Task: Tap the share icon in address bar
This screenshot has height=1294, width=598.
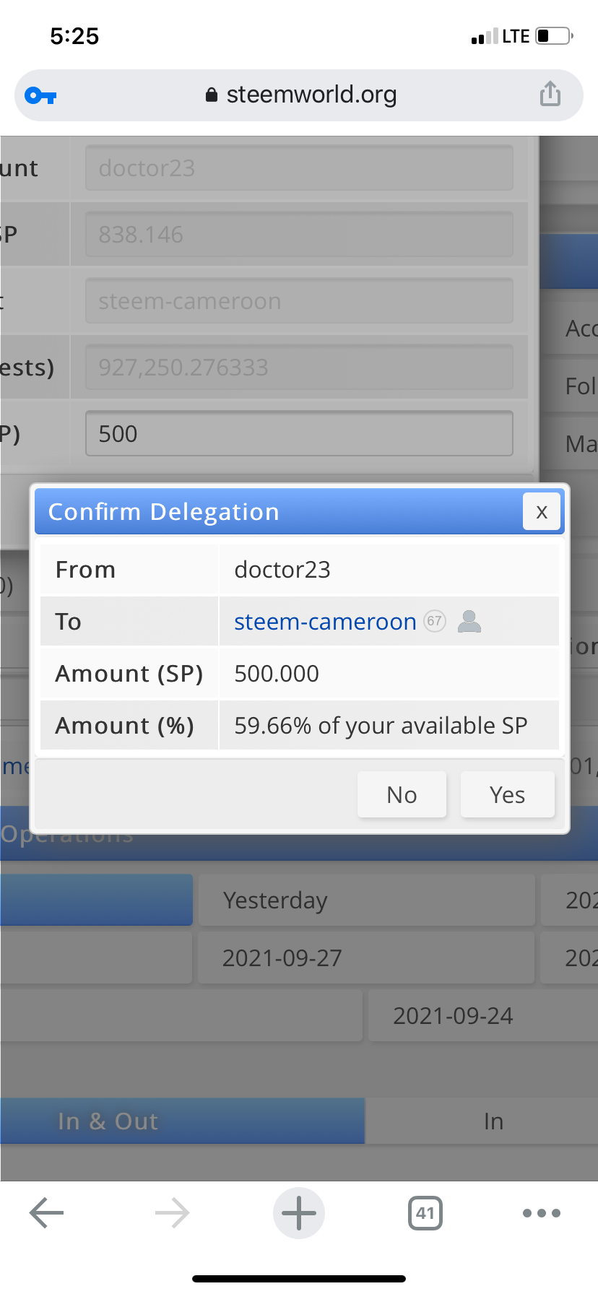Action: tap(550, 94)
